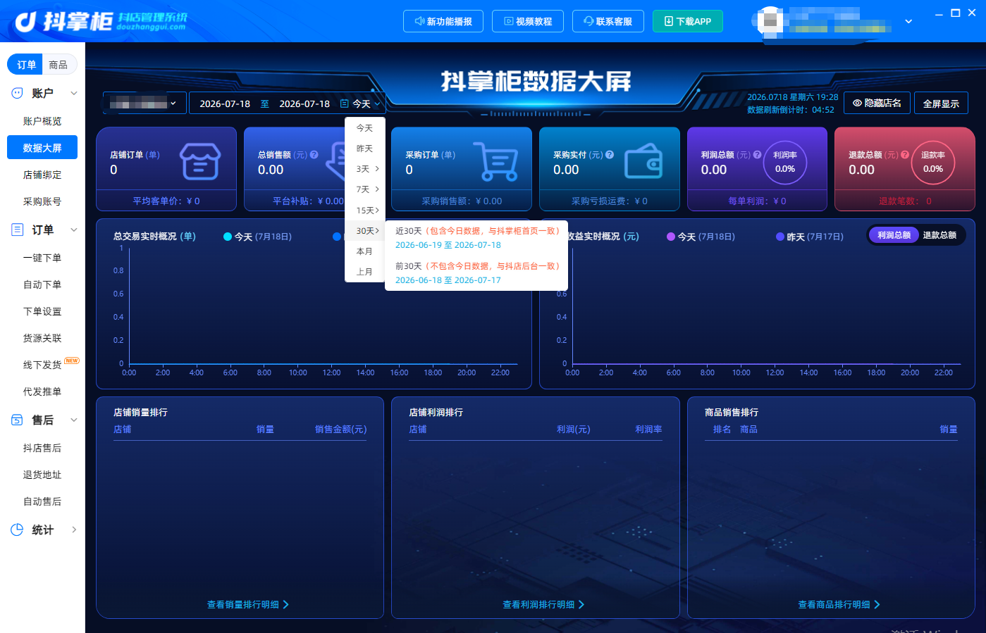Open 查看销量排行明细 link

tap(248, 604)
